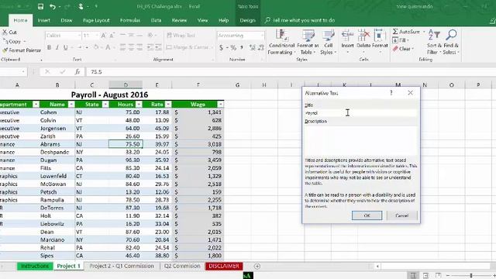Viewport: 496px width, 279px height.
Task: Expand the Name Box dropdown
Action: pos(23,72)
